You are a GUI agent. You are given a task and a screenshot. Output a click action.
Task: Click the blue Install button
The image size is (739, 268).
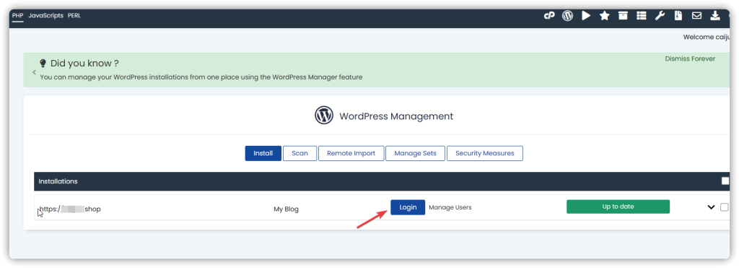[x=263, y=153]
